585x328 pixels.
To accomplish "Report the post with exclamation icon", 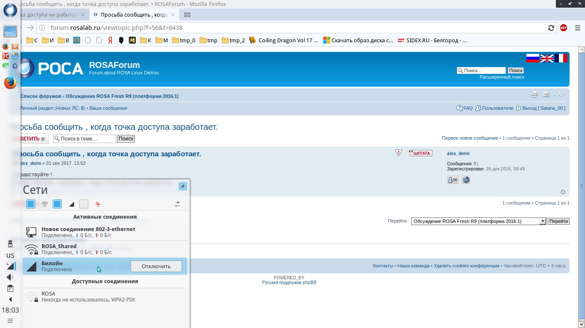I will 399,153.
